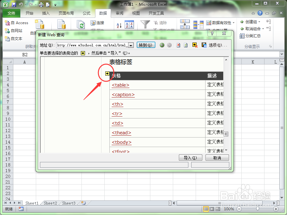This screenshot has height=215, width=287.
Task: Click the Sort A to Z ascending icon
Action: [119, 25]
